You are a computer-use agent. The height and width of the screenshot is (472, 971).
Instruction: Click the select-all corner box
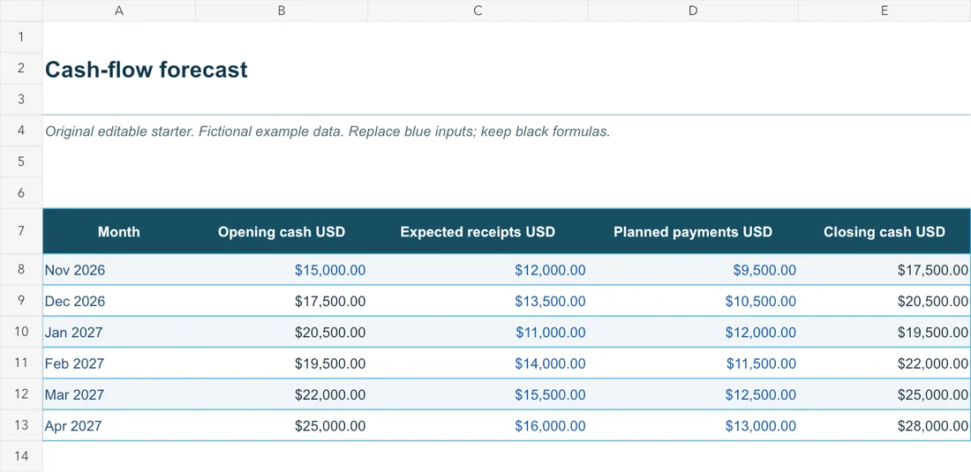point(21,11)
